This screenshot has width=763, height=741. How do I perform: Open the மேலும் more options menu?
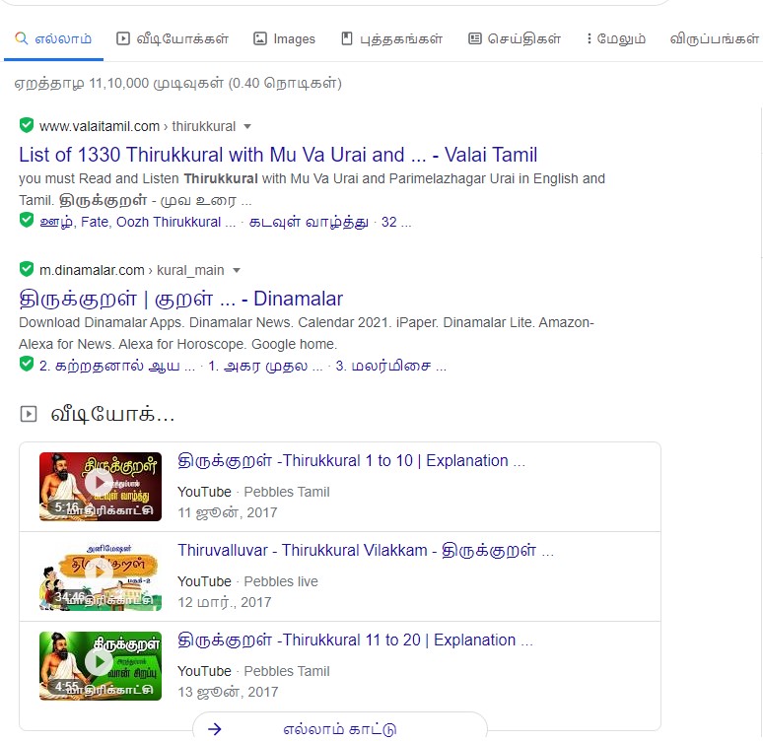[x=615, y=38]
